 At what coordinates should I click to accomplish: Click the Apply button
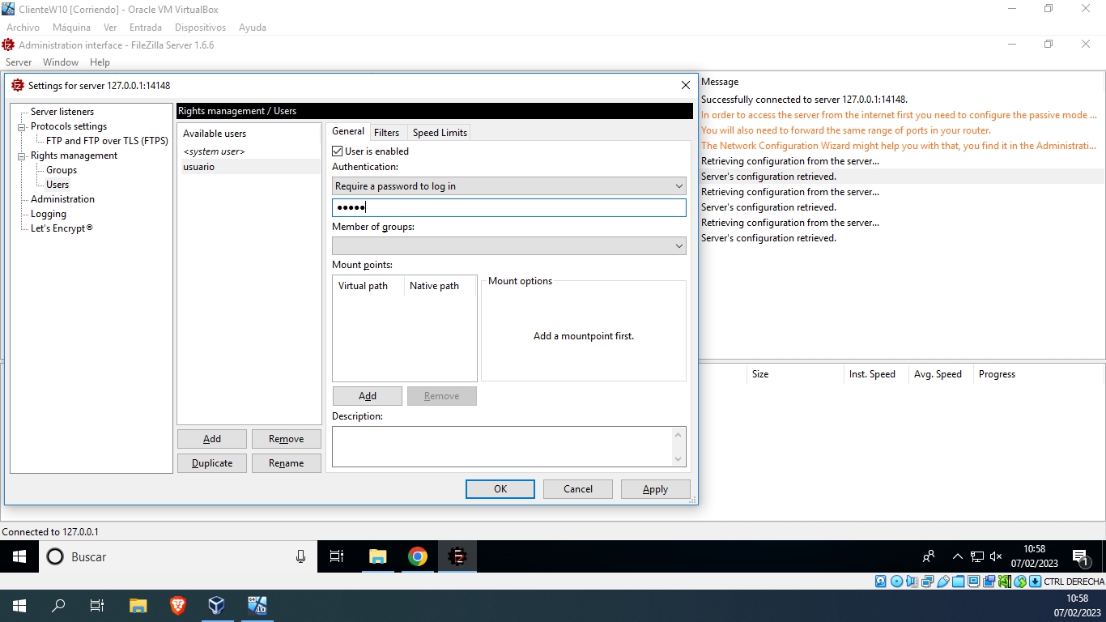[x=656, y=489]
